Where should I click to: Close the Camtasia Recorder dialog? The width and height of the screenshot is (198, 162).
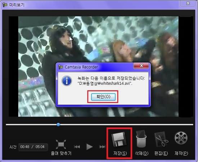pos(141,66)
